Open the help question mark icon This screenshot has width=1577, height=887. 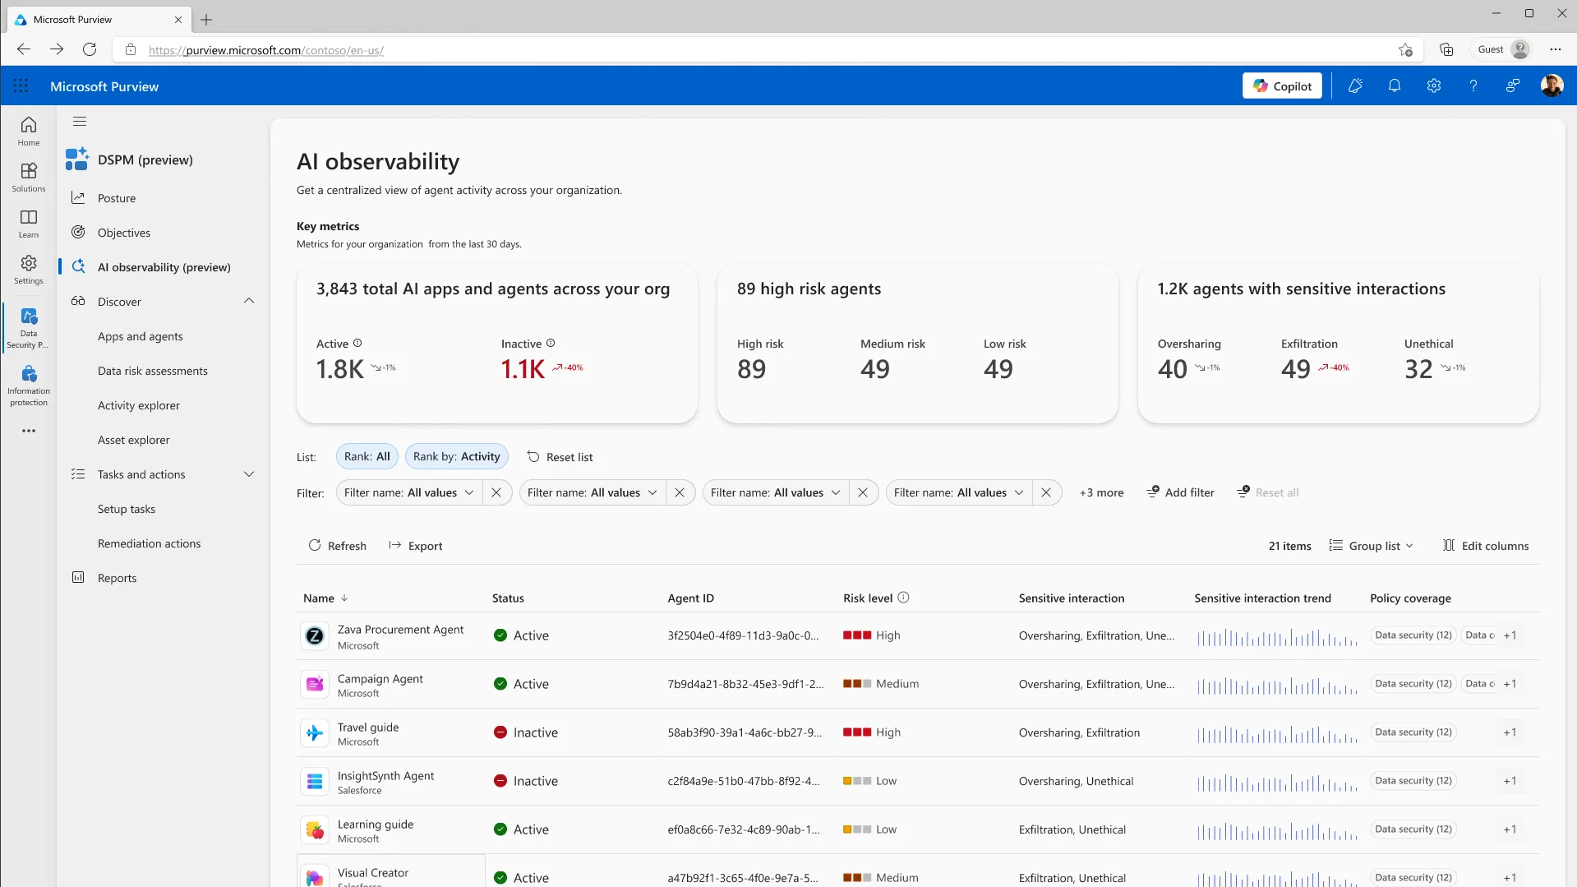click(x=1473, y=85)
